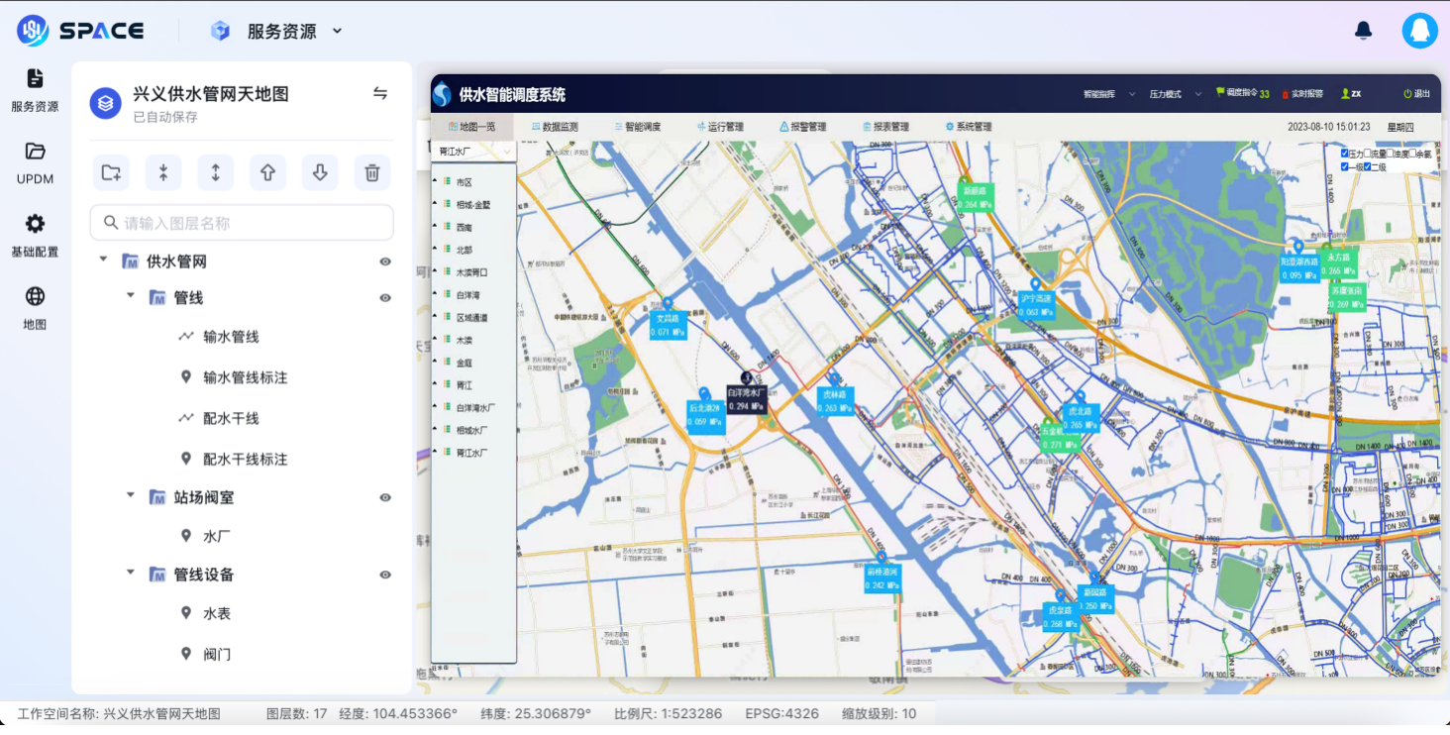Toggle visibility of 站场阀室 group
The width and height of the screenshot is (1450, 735).
pos(385,497)
